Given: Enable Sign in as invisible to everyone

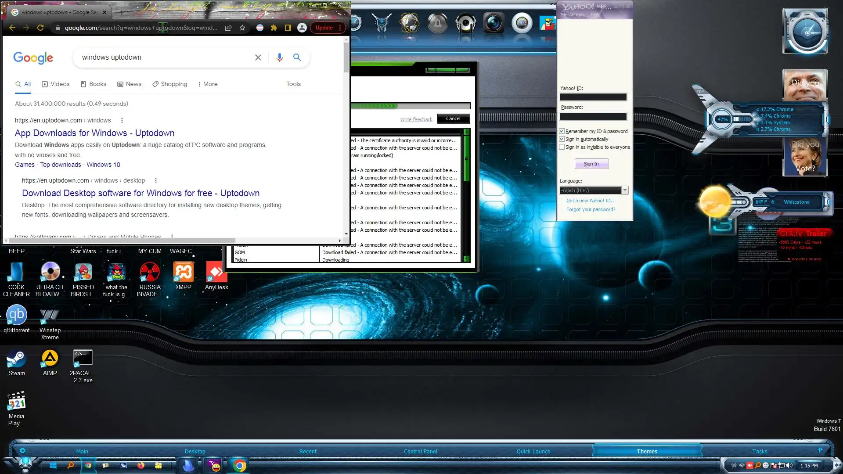Looking at the screenshot, I should (x=562, y=147).
